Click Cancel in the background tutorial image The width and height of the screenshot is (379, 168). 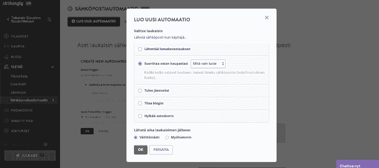pyautogui.click(x=103, y=131)
